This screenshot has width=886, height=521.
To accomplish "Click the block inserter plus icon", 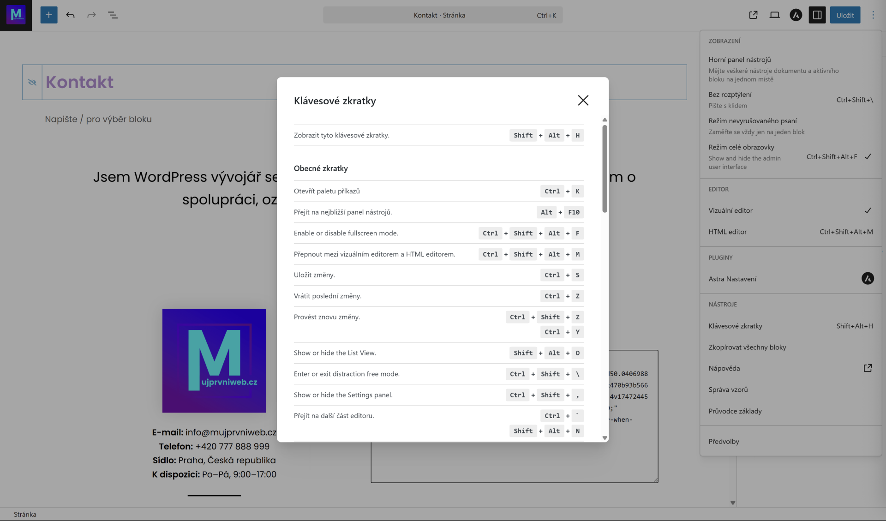I will coord(48,15).
